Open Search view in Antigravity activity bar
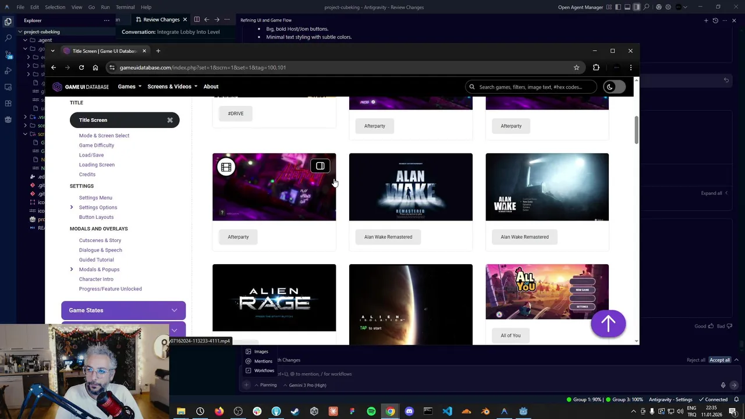This screenshot has width=745, height=419. pos(8,37)
